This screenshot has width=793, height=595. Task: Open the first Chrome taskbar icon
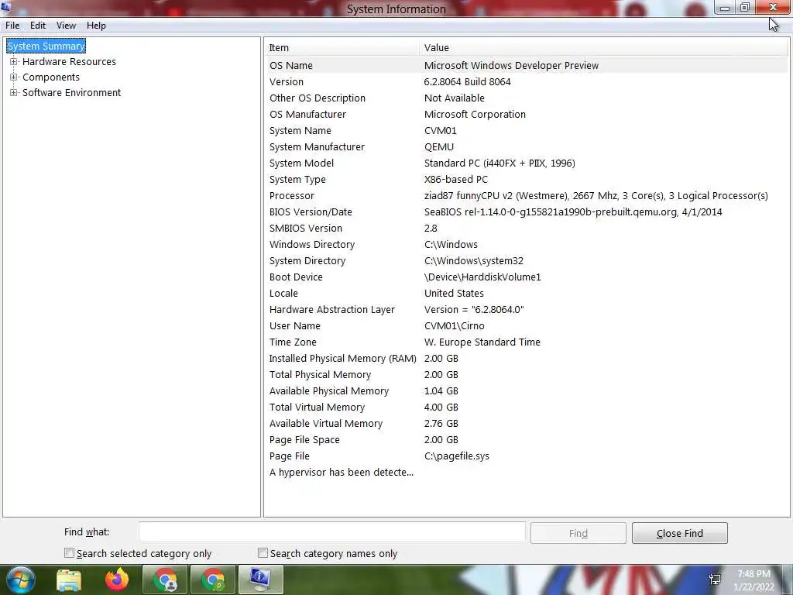(x=165, y=580)
